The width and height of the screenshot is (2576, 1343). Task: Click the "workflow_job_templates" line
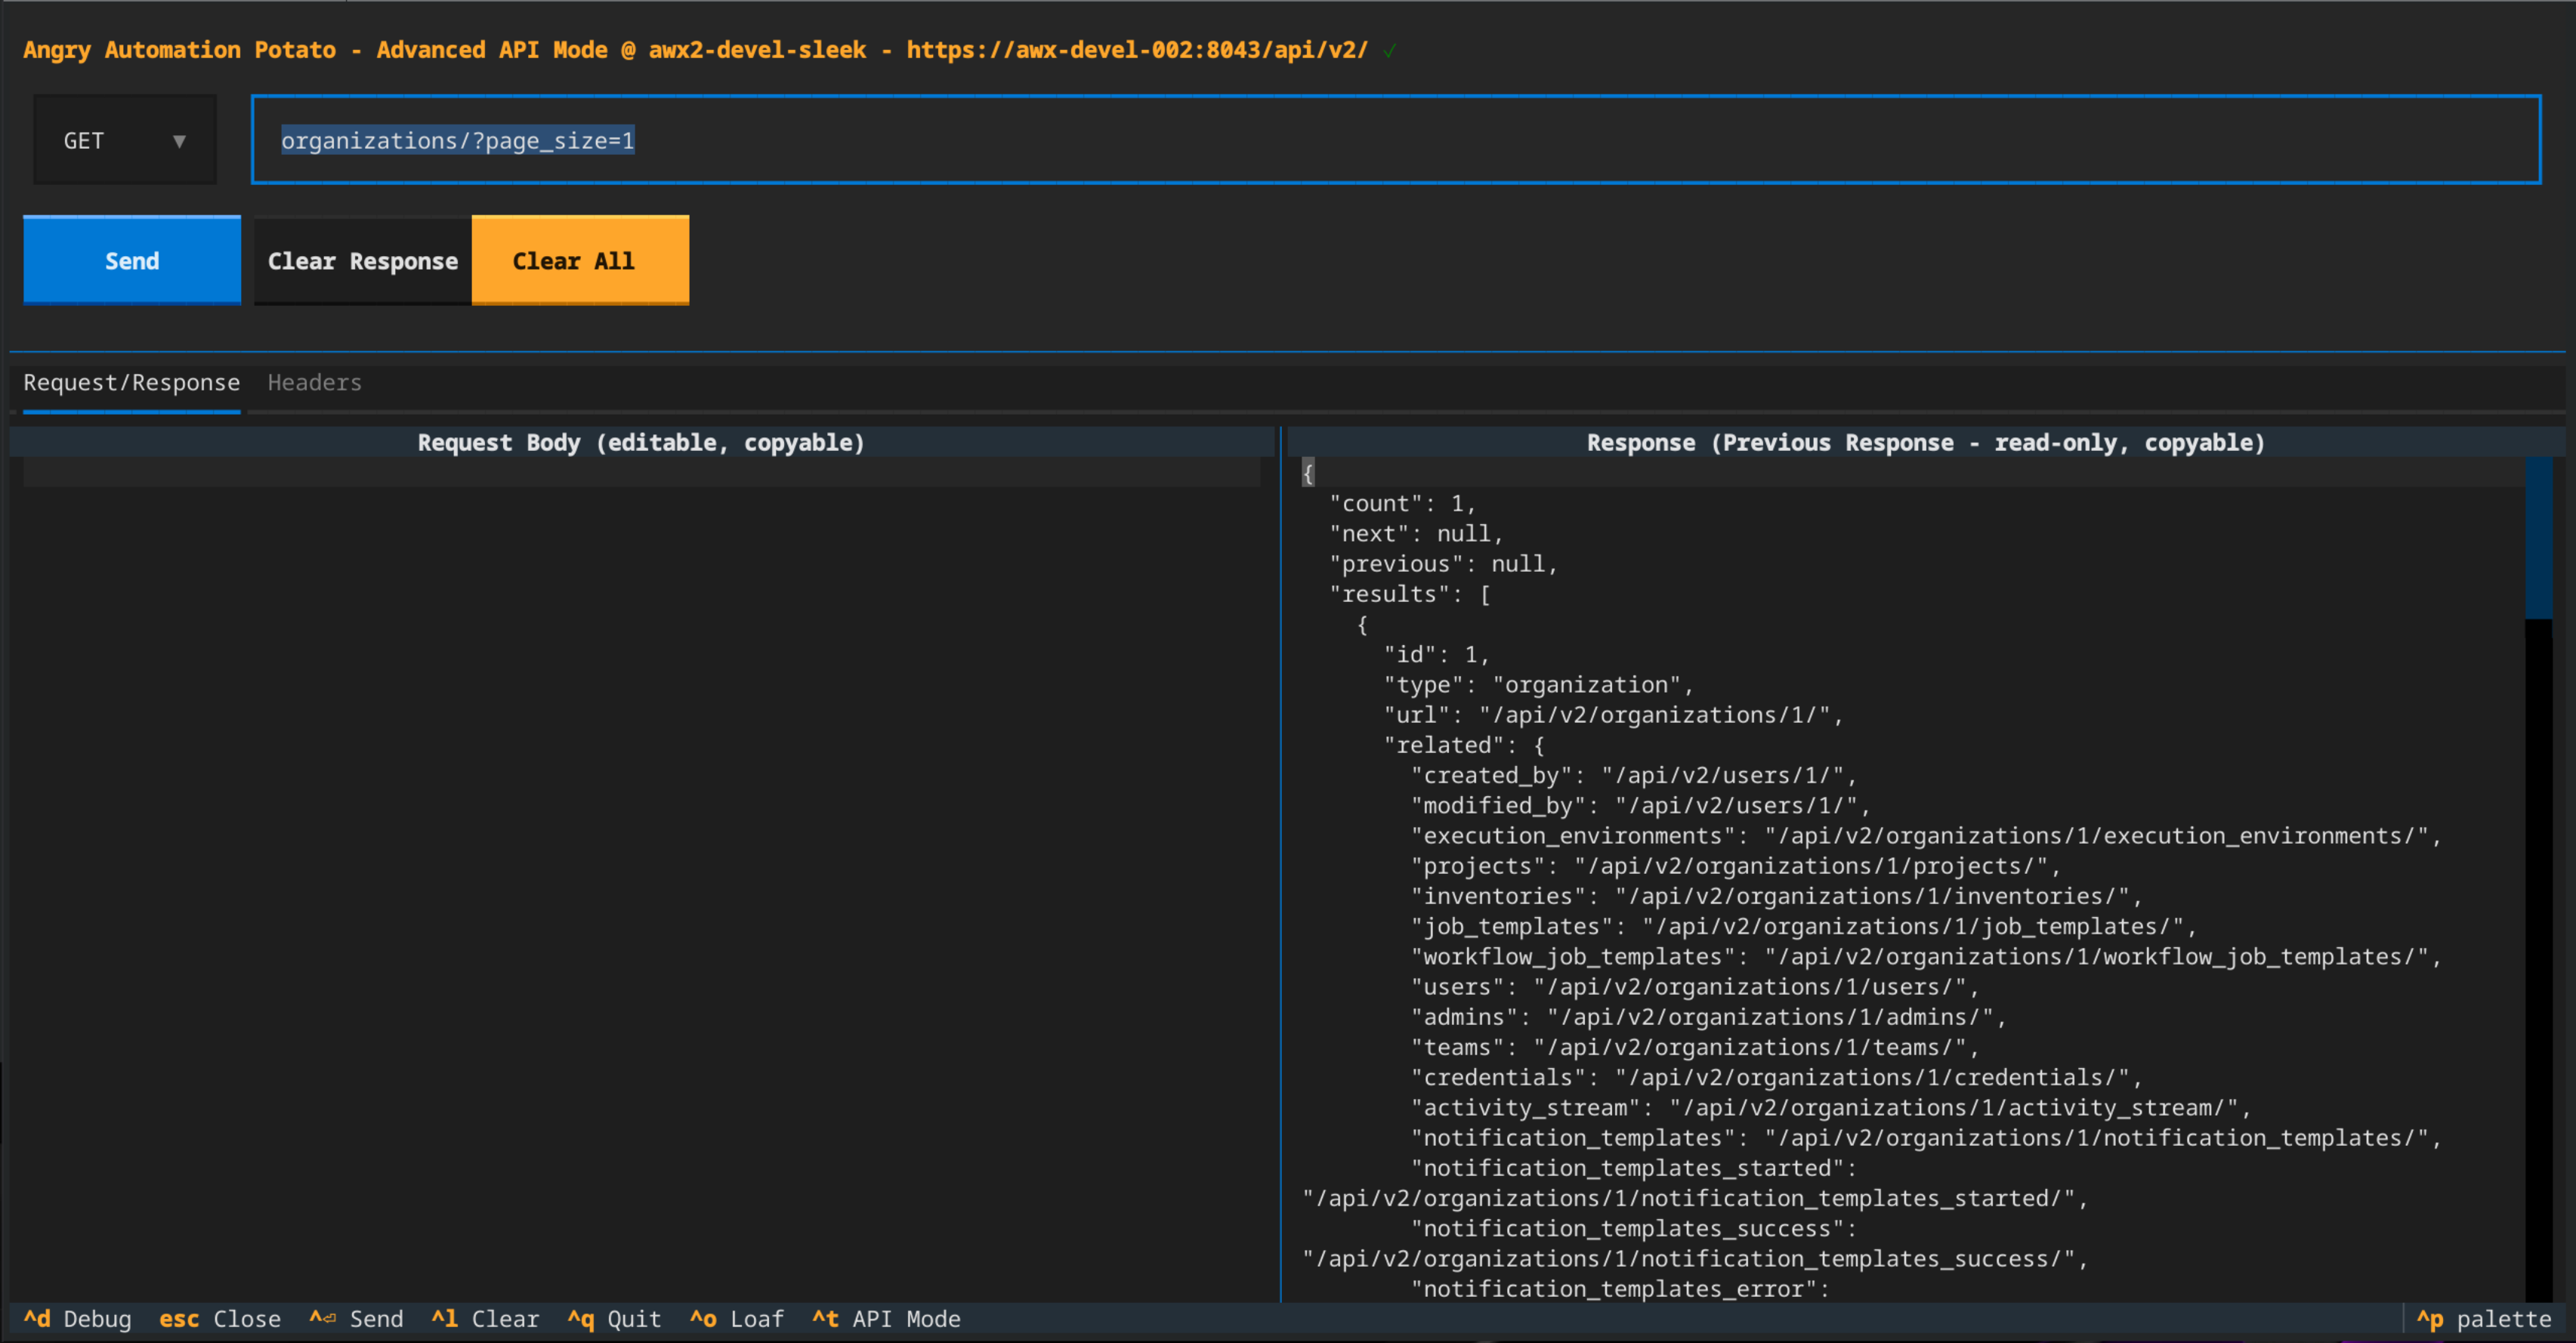click(x=1926, y=956)
